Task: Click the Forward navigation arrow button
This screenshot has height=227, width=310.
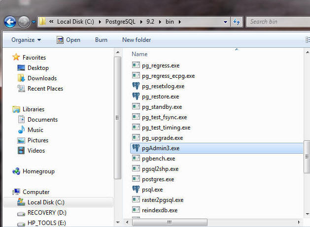Action: tap(24, 22)
